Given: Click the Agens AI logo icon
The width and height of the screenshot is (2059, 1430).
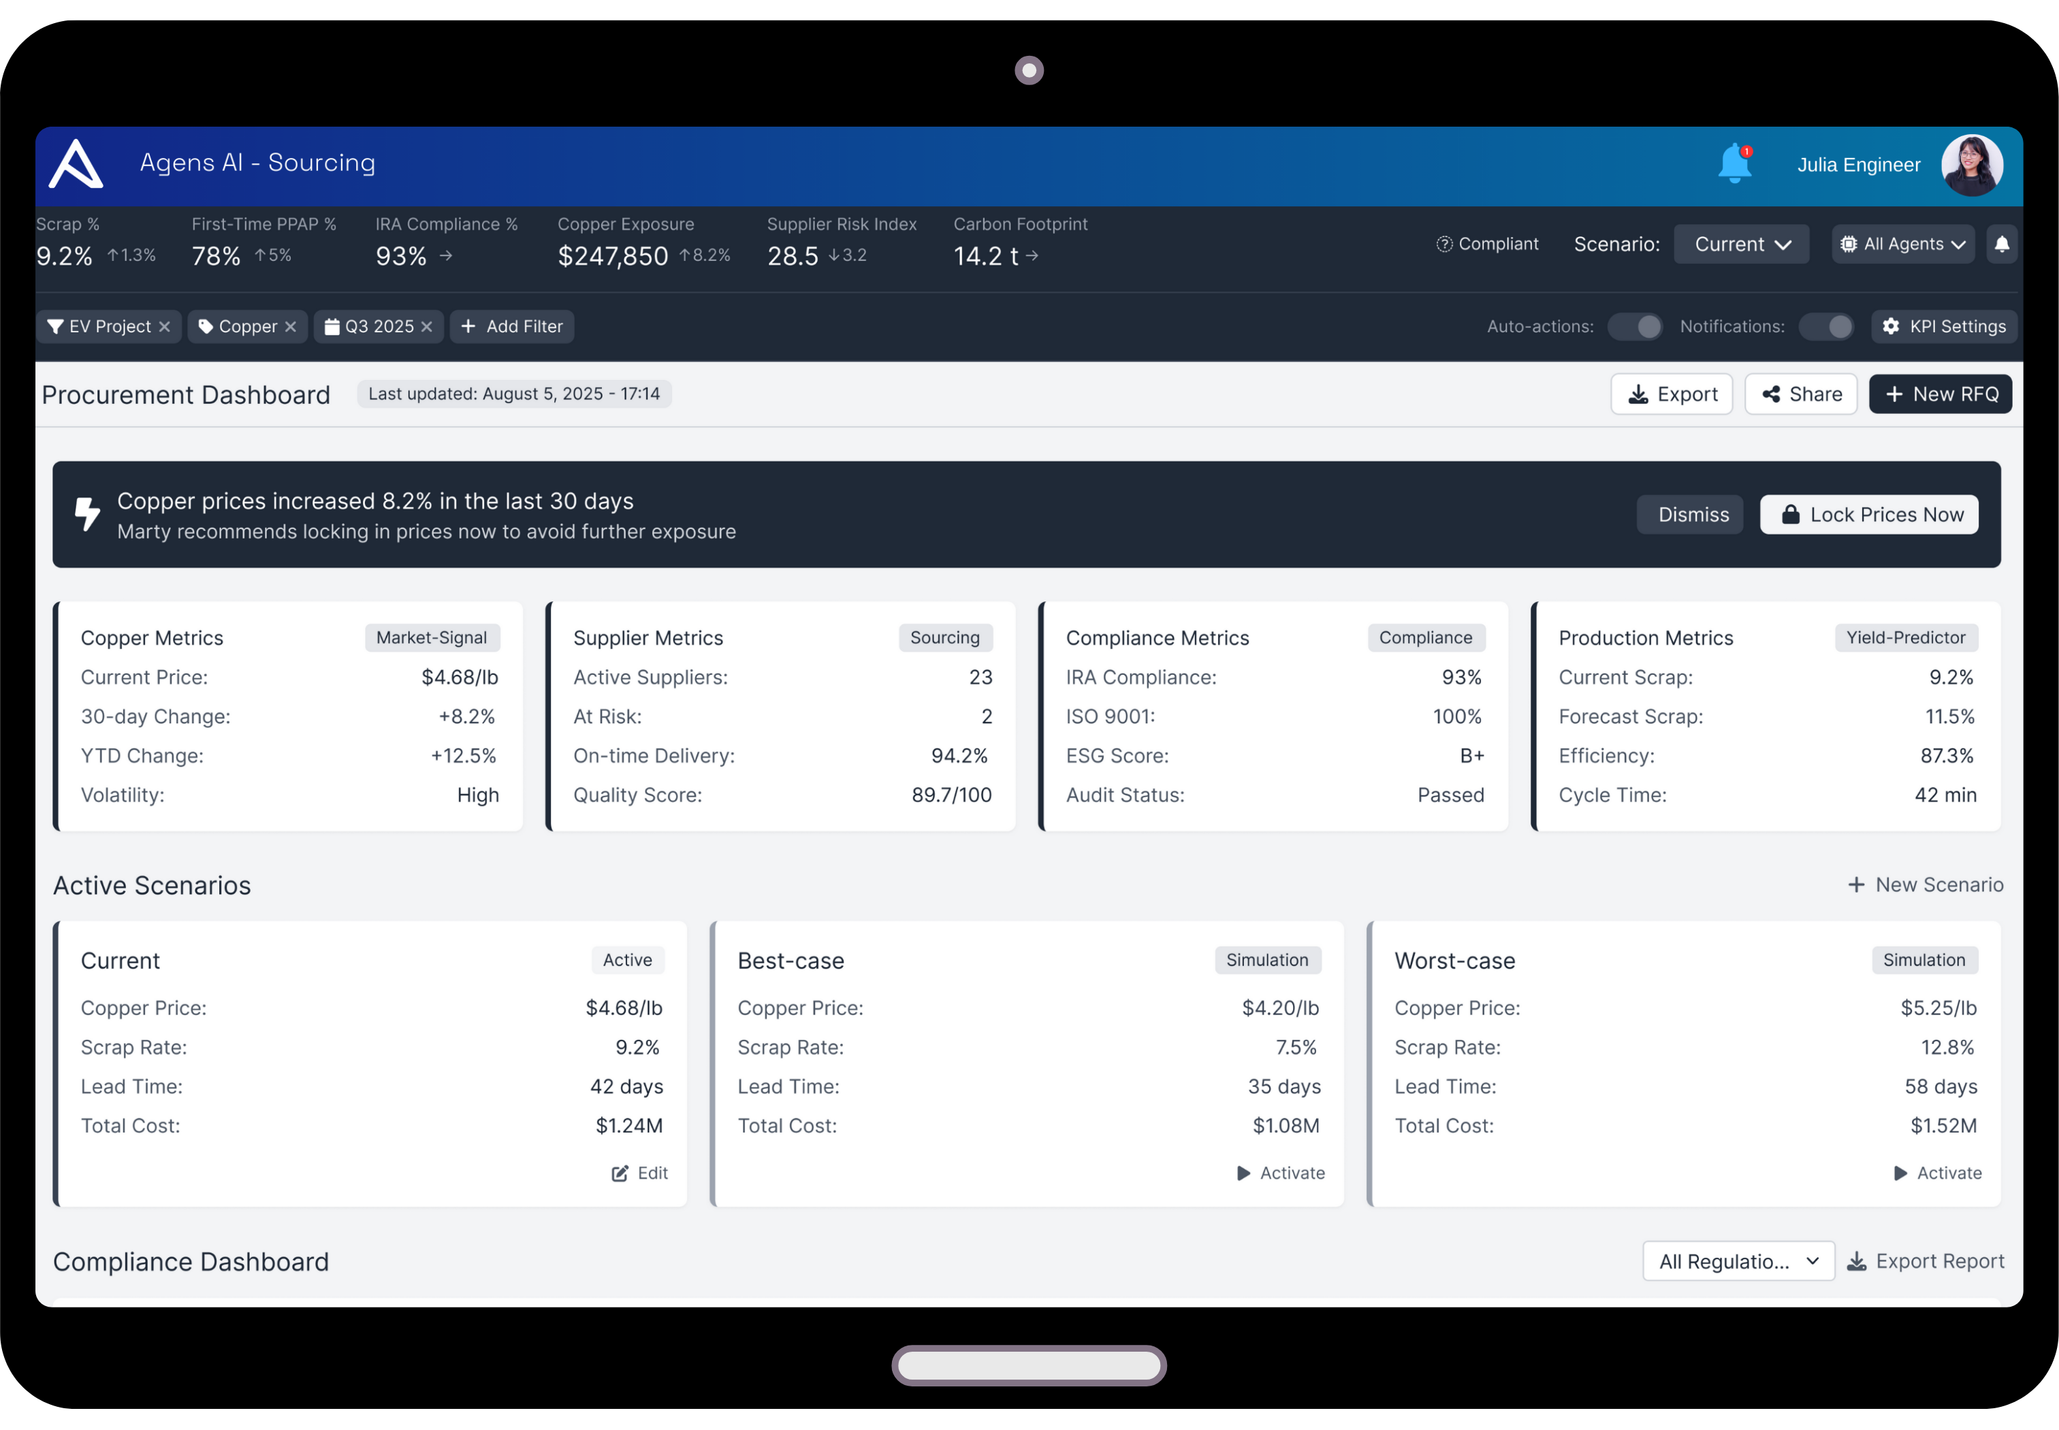Looking at the screenshot, I should click(76, 164).
